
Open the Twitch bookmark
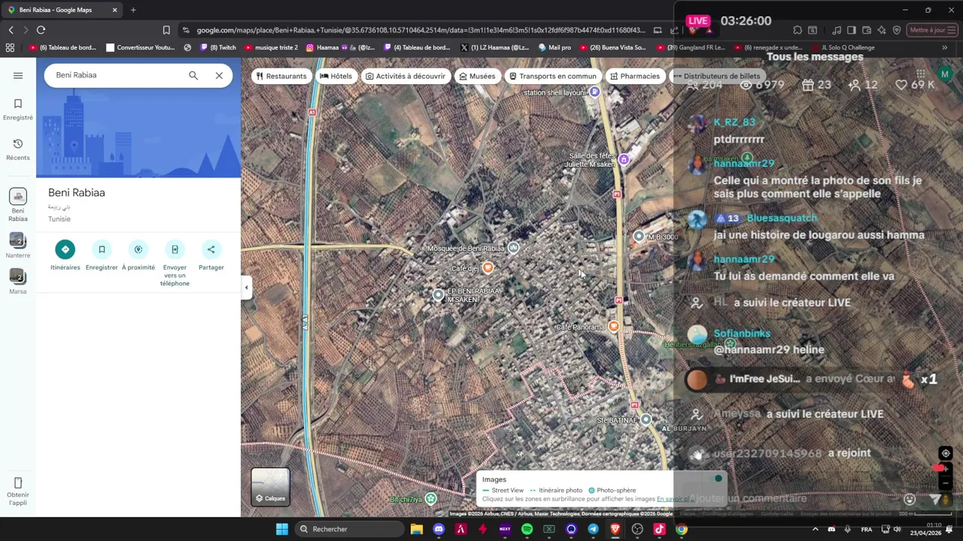[x=218, y=47]
